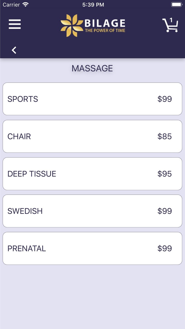The image size is (185, 329).
Task: Tap the $95 Deep Tissue price
Action: click(164, 174)
